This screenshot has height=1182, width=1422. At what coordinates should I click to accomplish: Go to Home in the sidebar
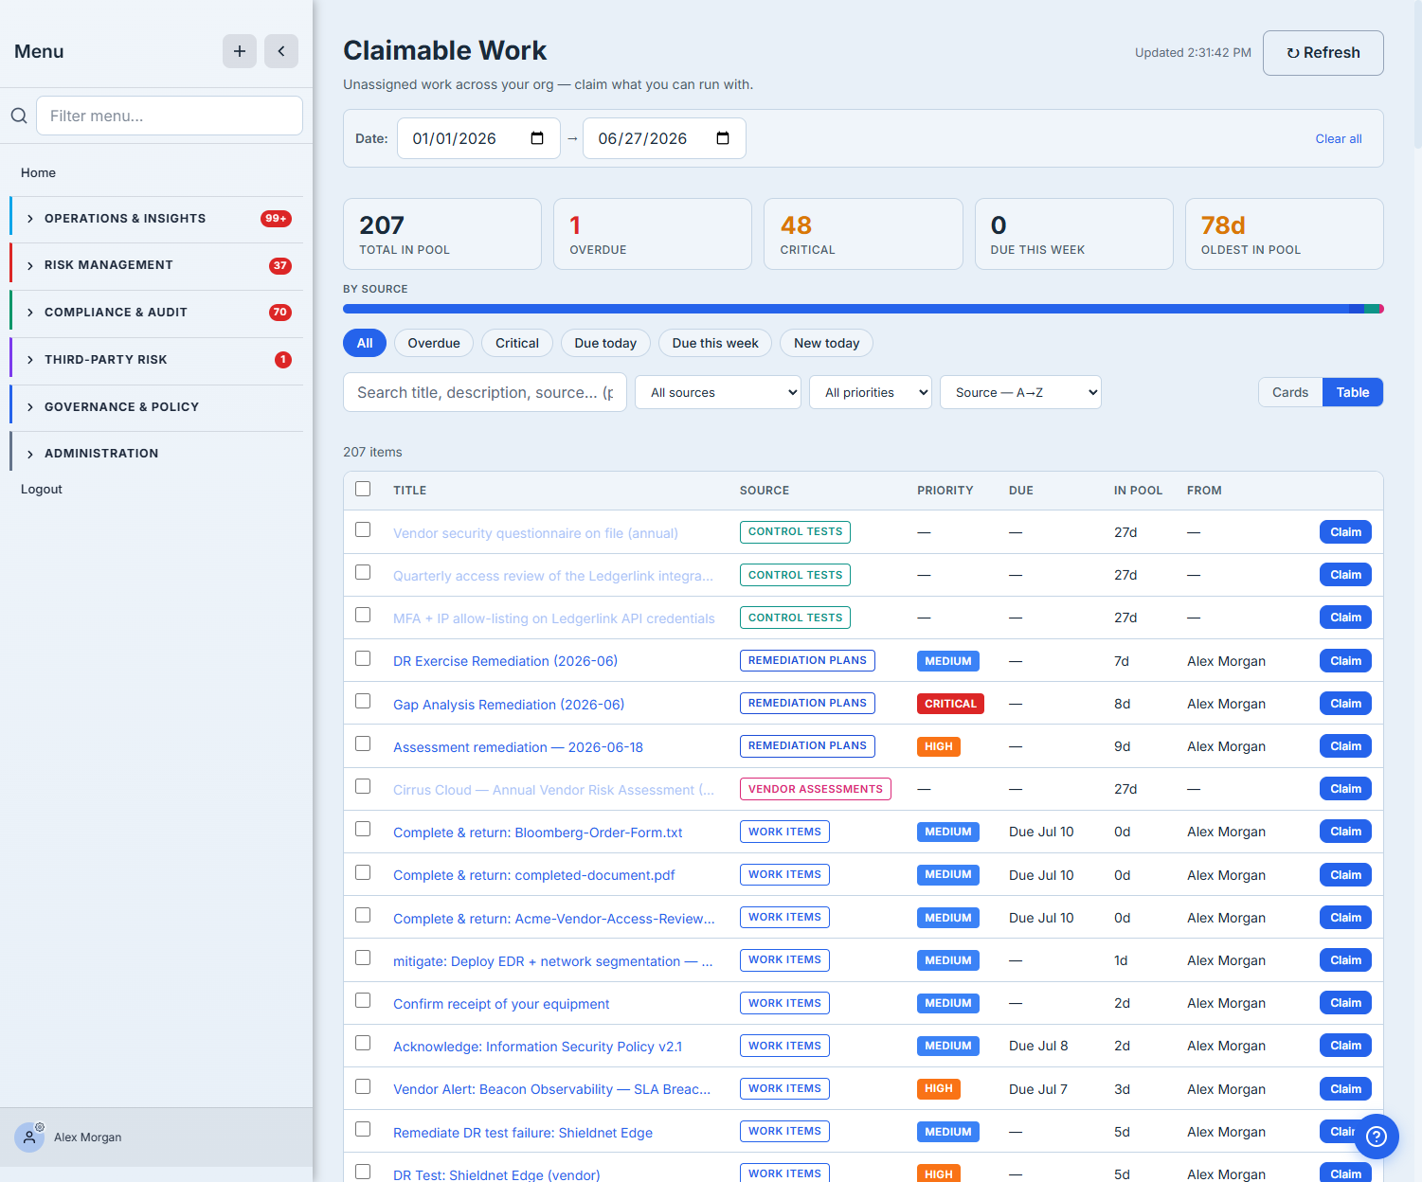tap(38, 172)
